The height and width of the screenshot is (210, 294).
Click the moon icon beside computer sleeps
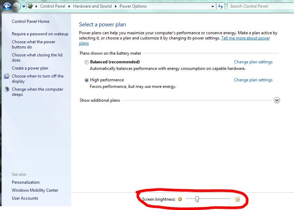click(x=7, y=89)
